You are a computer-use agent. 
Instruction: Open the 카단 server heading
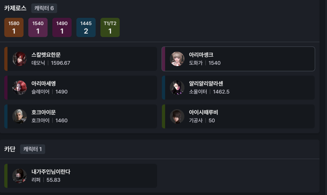pyautogui.click(x=10, y=149)
